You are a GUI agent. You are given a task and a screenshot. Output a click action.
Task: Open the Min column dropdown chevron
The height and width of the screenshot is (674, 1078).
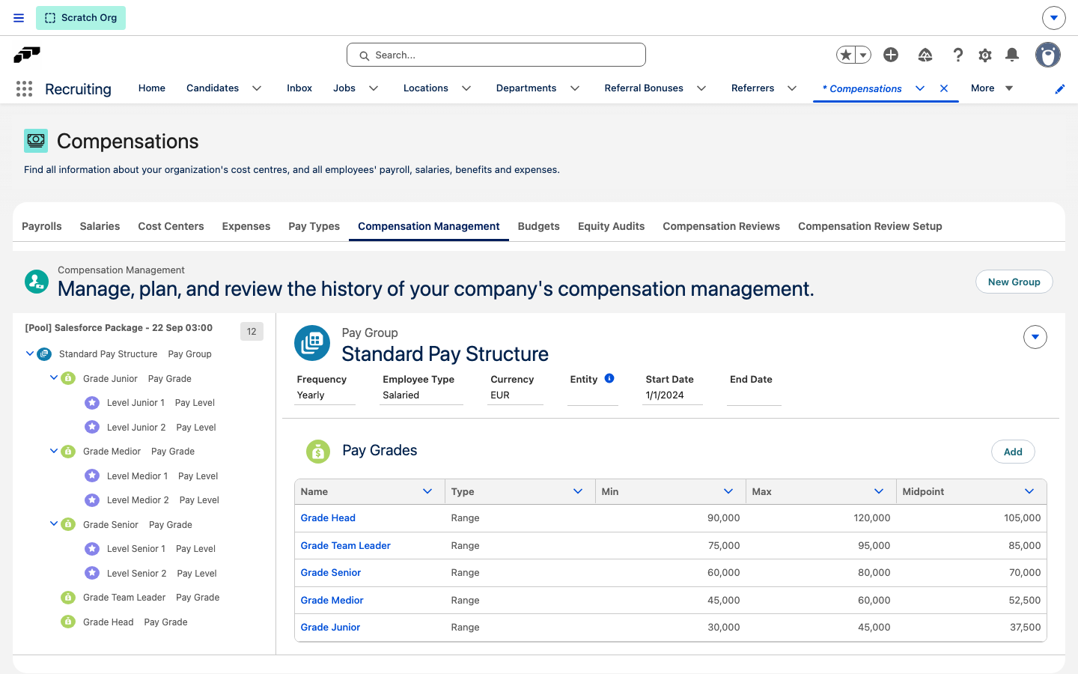point(728,491)
